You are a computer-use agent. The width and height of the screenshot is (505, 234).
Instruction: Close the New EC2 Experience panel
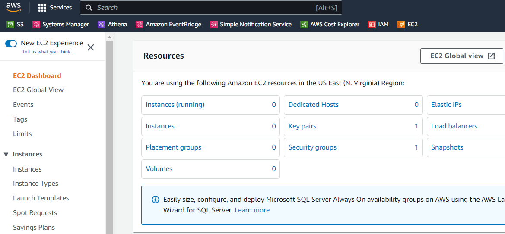[x=91, y=47]
